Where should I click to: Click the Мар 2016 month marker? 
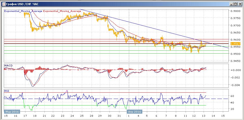(x=11, y=112)
